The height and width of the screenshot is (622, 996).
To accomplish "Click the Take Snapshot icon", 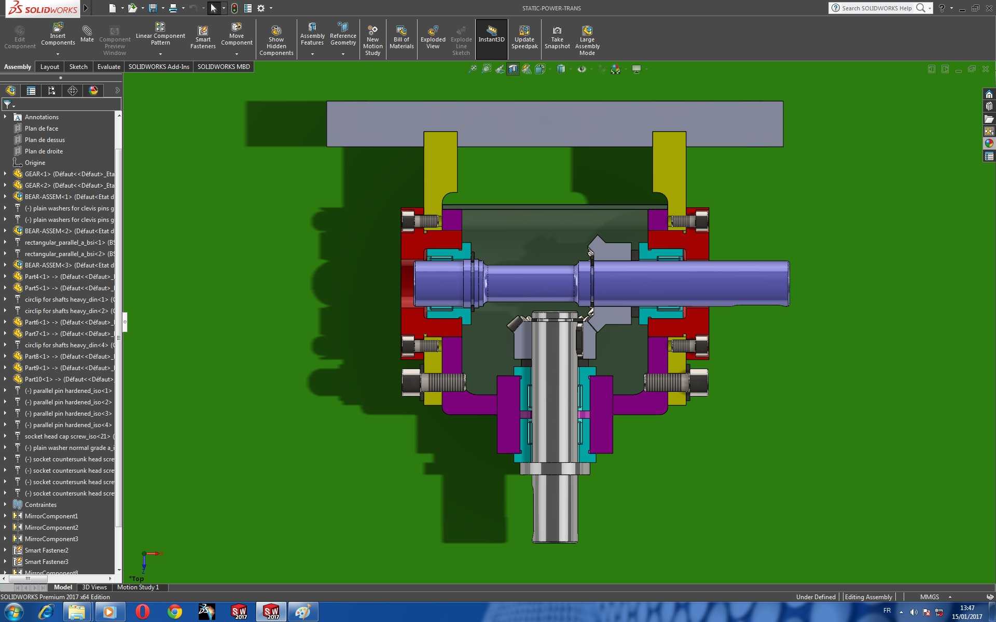I will (557, 38).
